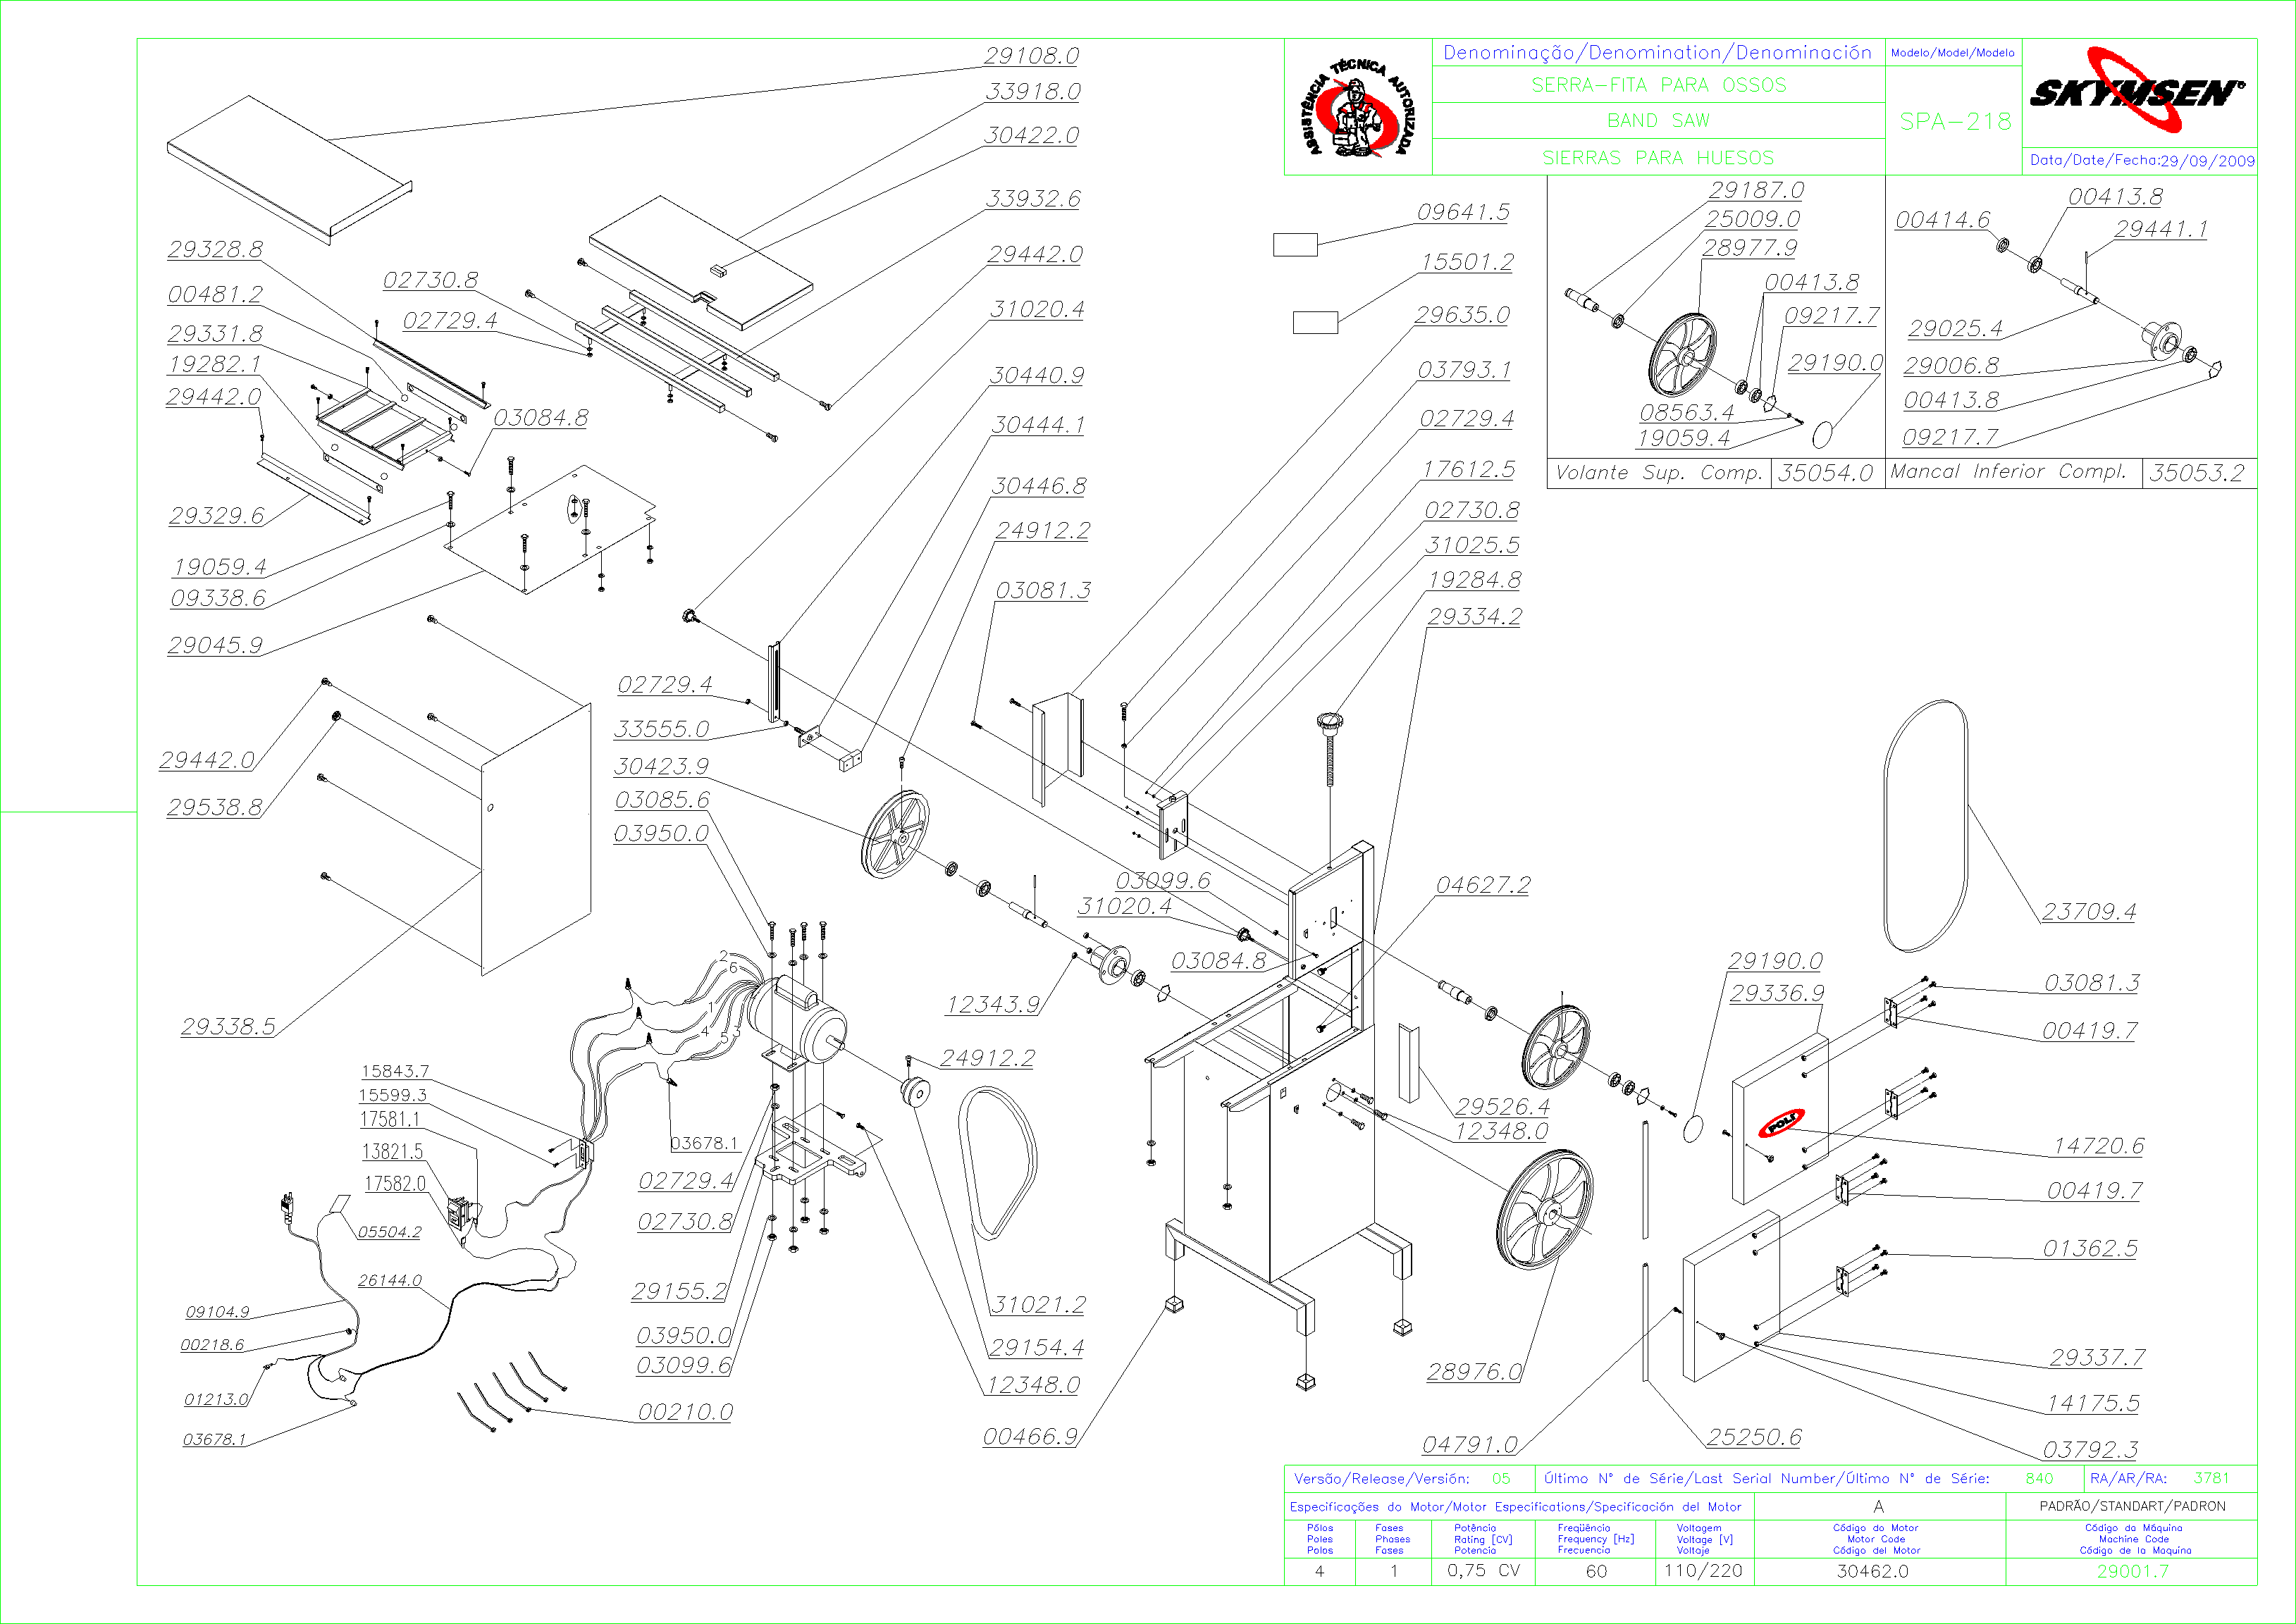Select lower wheel number 28976.0
This screenshot has width=2296, height=1624.
tap(1473, 1372)
